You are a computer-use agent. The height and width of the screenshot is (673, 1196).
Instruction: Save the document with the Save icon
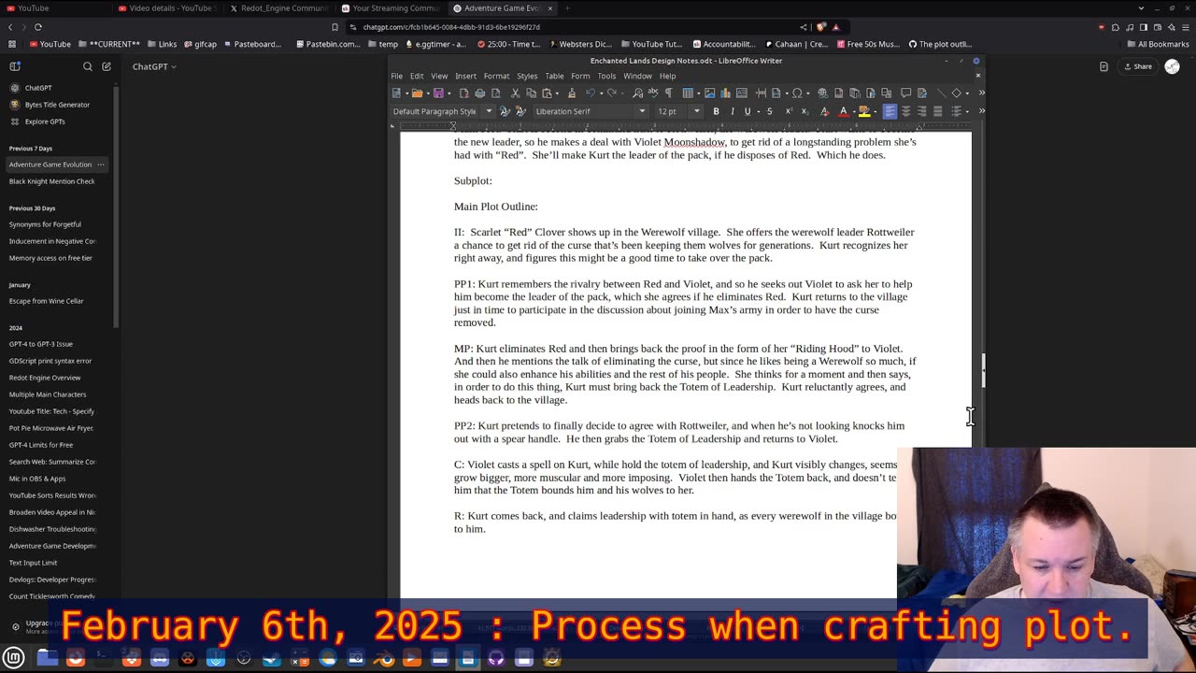[437, 93]
